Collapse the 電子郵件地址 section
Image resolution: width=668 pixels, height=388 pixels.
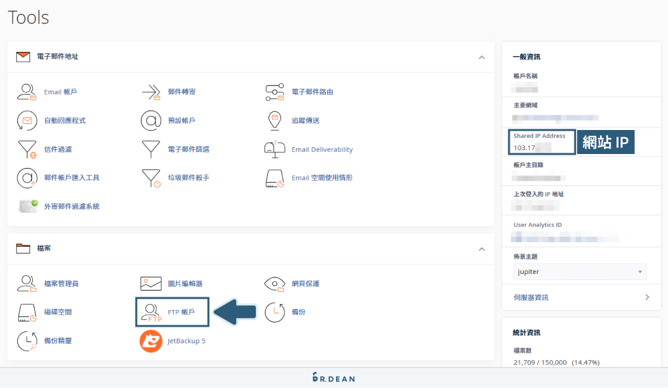point(482,58)
